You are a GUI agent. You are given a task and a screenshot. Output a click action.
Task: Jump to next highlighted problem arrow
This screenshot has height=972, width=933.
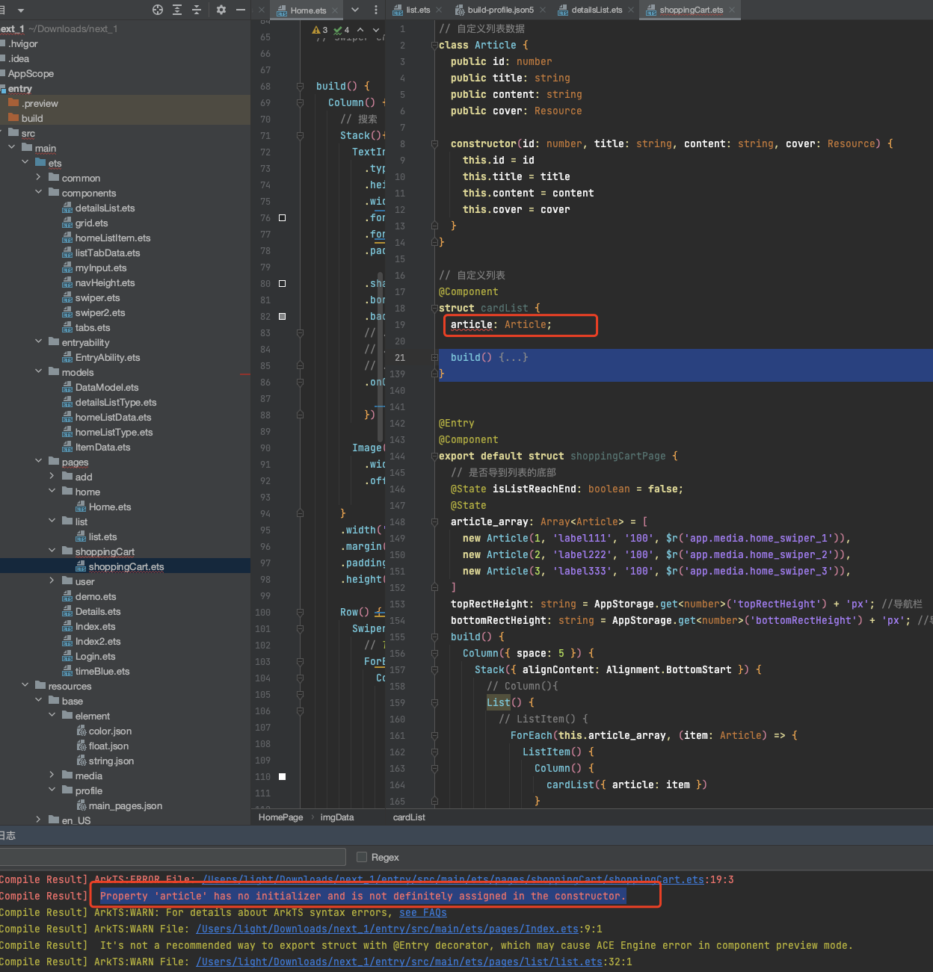(376, 30)
